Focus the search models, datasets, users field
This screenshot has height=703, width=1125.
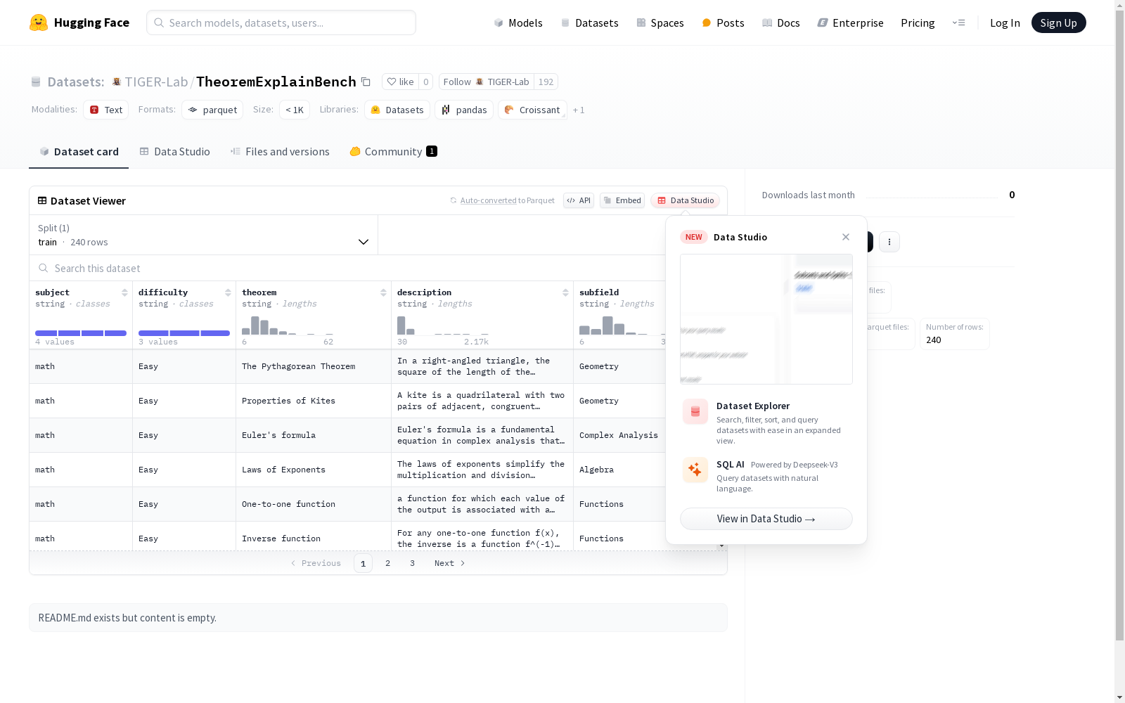click(281, 22)
